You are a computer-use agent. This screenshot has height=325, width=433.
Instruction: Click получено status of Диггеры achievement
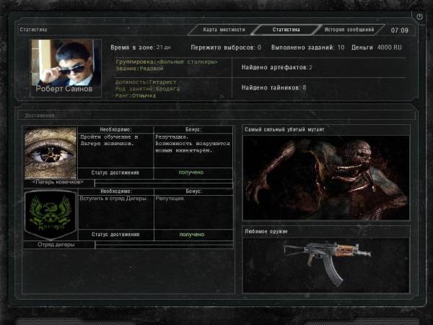[191, 235]
